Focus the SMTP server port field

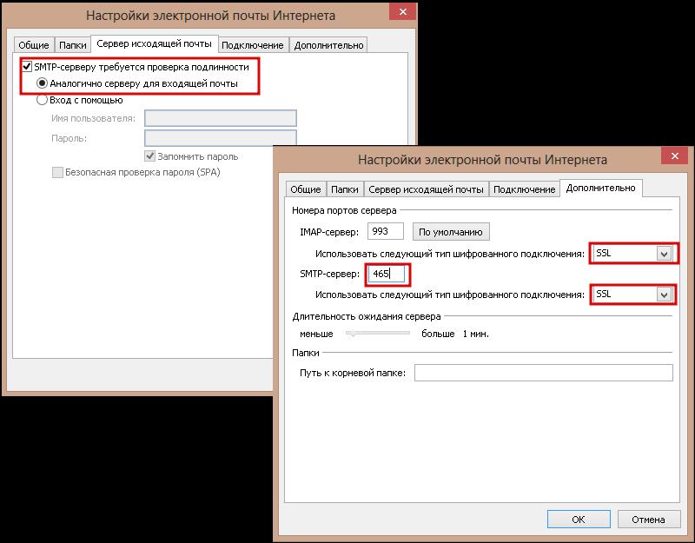387,274
